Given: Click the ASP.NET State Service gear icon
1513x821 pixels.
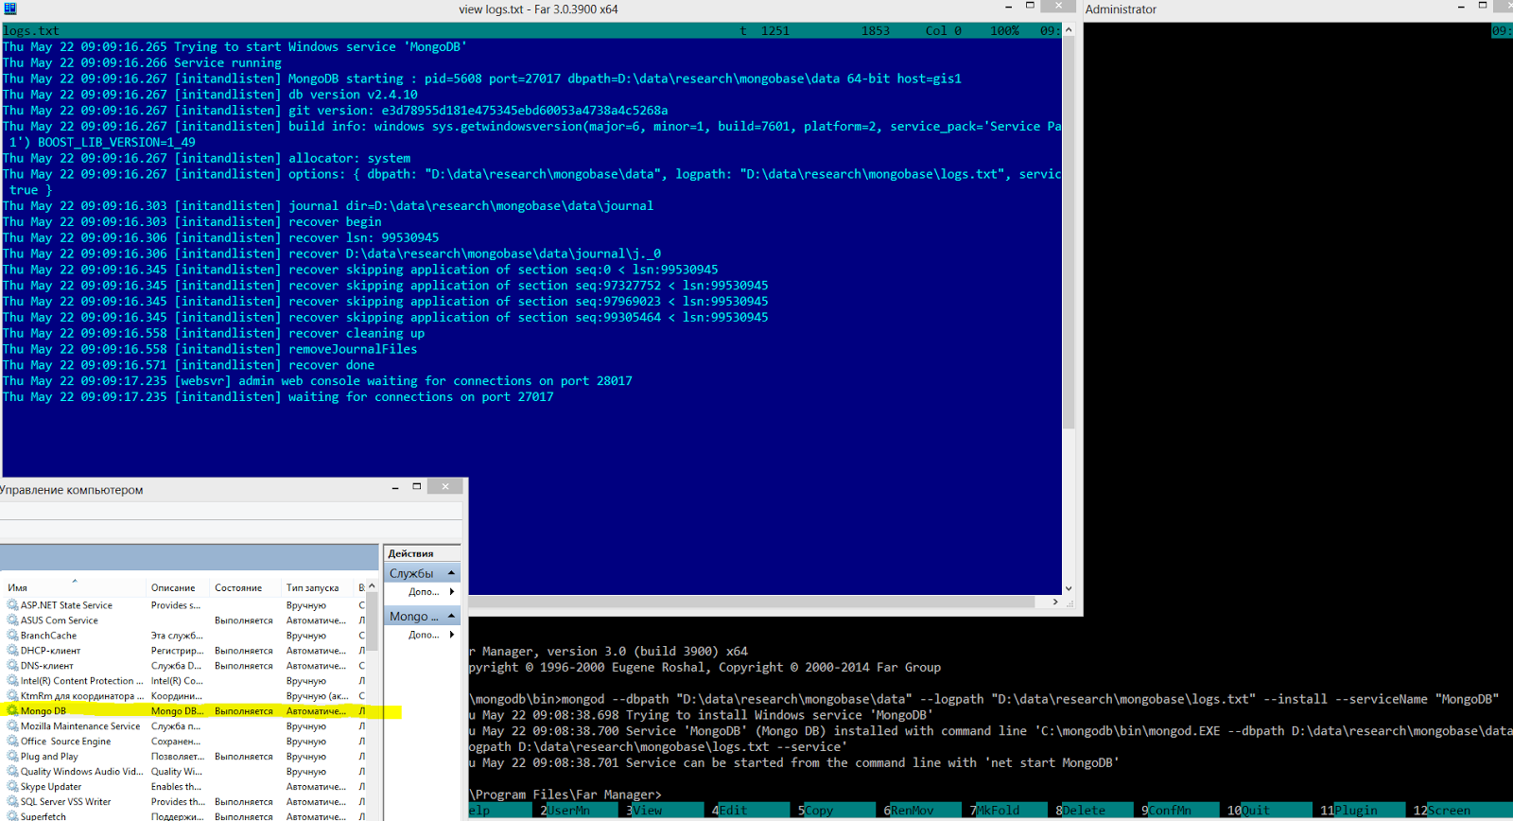Looking at the screenshot, I should 13,605.
